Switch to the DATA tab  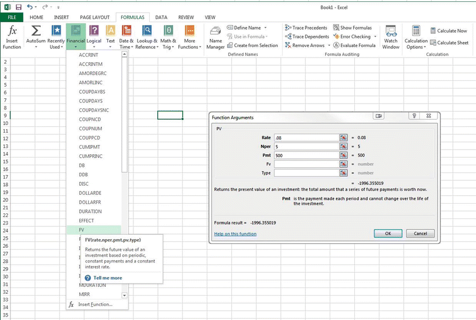click(x=161, y=17)
